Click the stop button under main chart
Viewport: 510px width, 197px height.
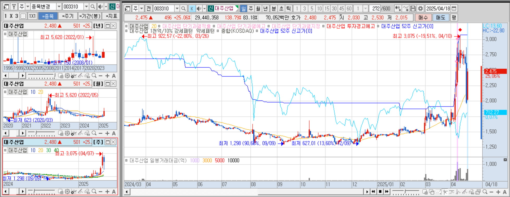pos(380,192)
